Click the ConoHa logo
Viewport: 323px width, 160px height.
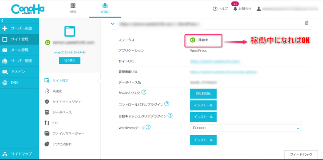(28, 9)
